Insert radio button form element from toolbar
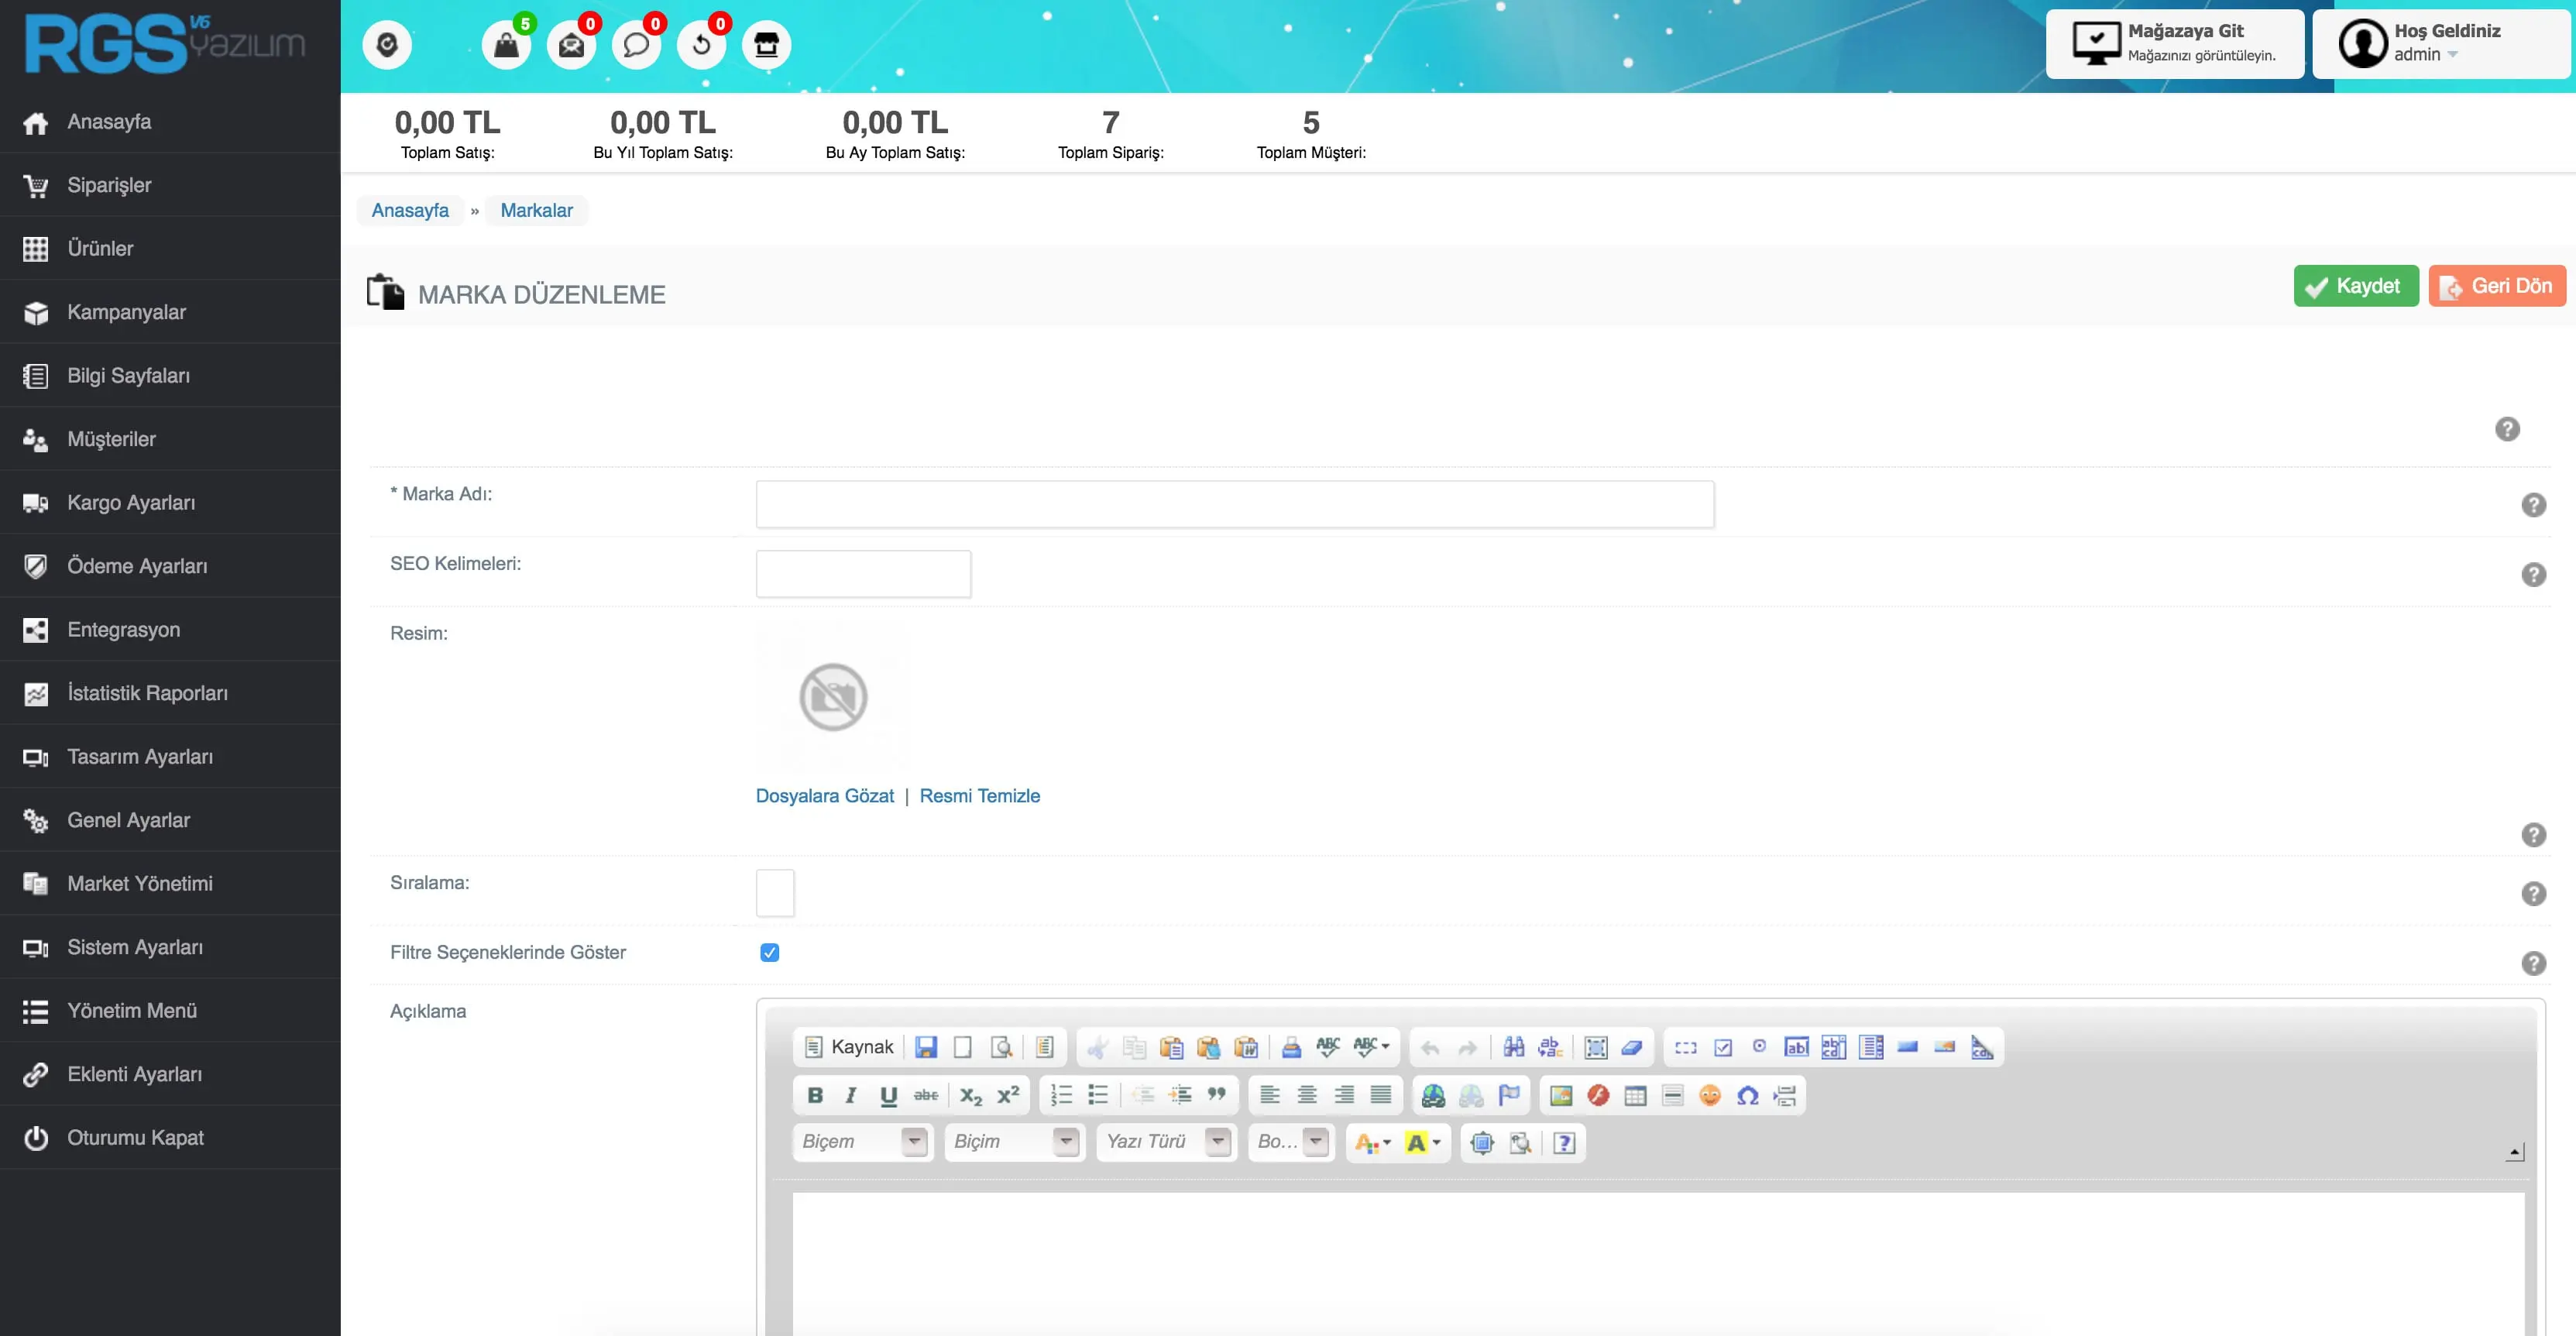The height and width of the screenshot is (1336, 2576). pyautogui.click(x=1759, y=1047)
